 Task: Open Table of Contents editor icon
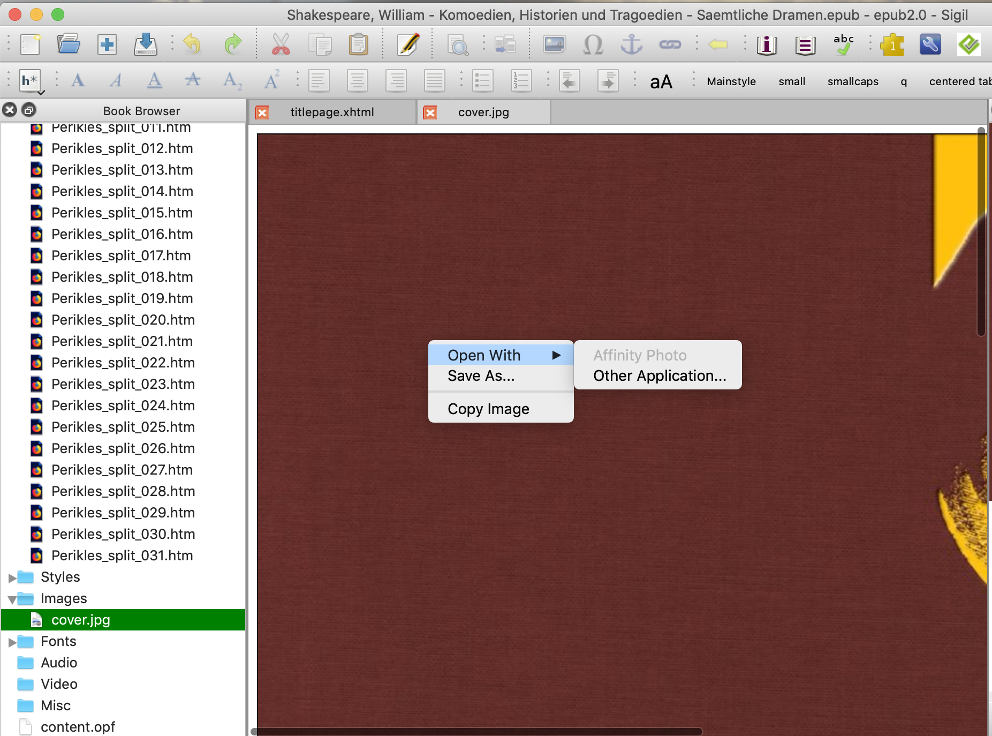pos(805,44)
